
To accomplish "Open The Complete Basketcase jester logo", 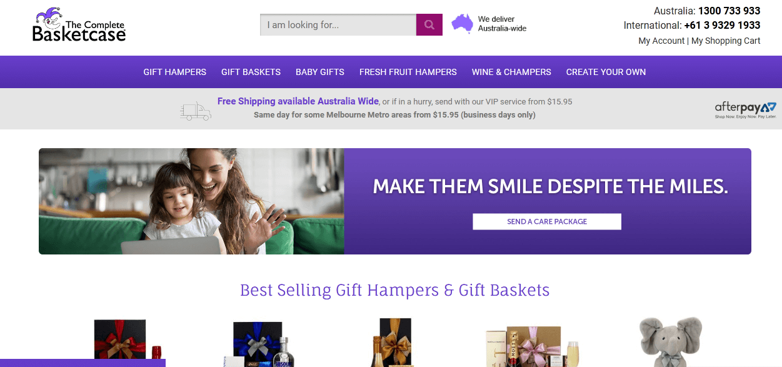I will tap(79, 25).
